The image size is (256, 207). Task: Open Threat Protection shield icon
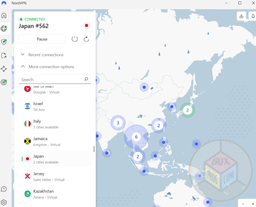(4, 42)
